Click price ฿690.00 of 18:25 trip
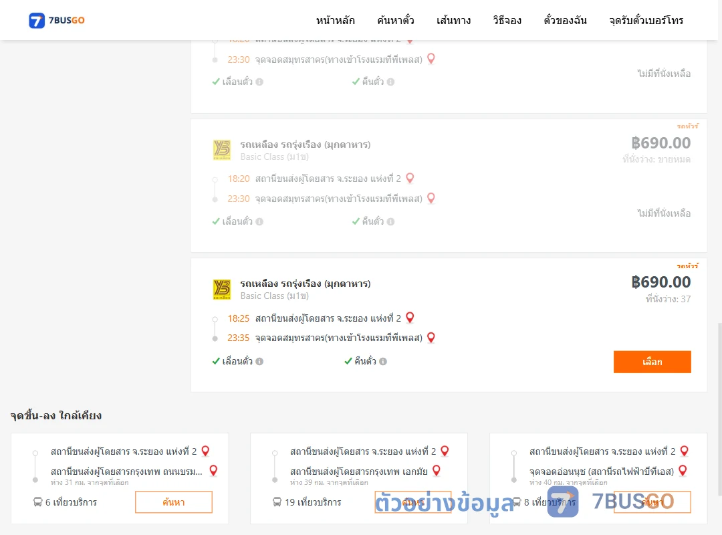 [x=660, y=282]
